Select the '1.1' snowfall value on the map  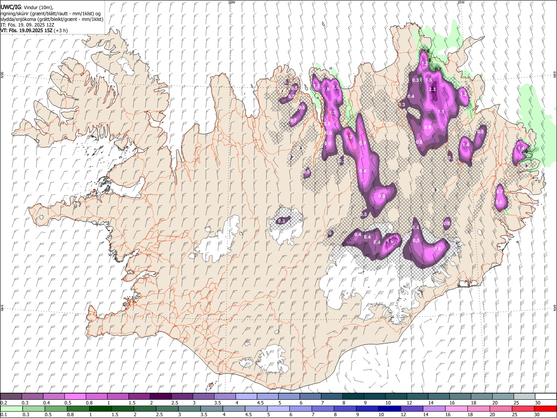441,112
